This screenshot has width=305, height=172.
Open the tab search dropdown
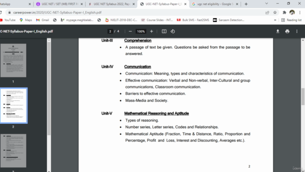coord(266,4)
